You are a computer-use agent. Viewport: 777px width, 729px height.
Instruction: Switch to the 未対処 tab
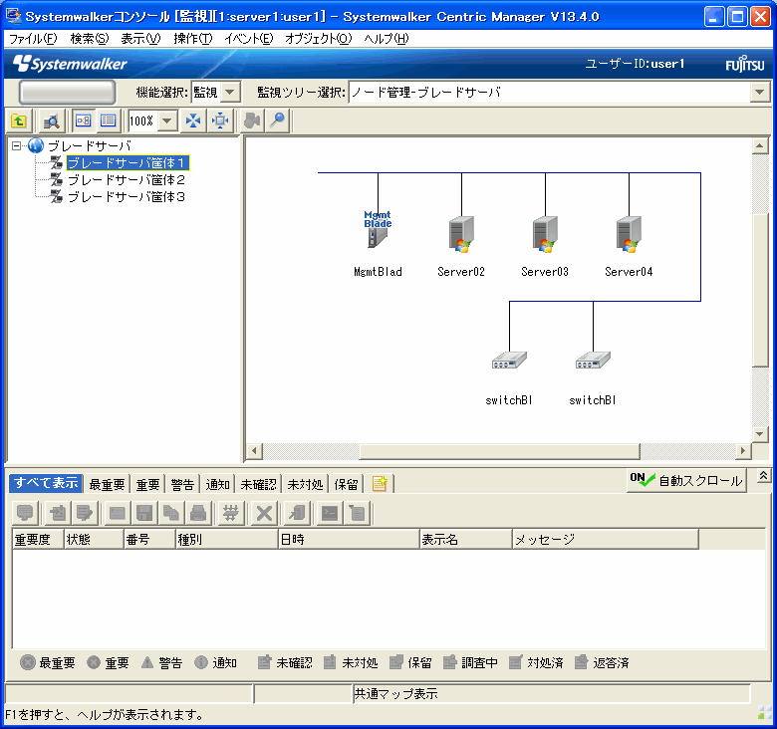[305, 484]
